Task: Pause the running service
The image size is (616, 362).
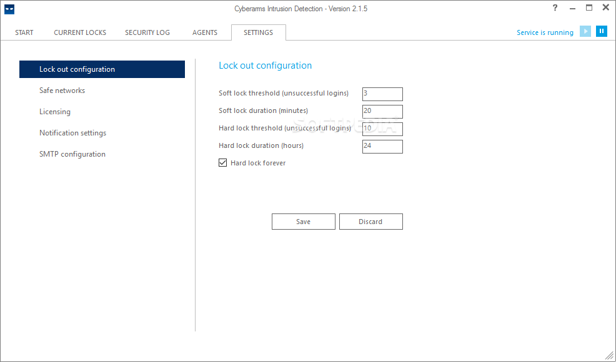Action: coord(602,31)
